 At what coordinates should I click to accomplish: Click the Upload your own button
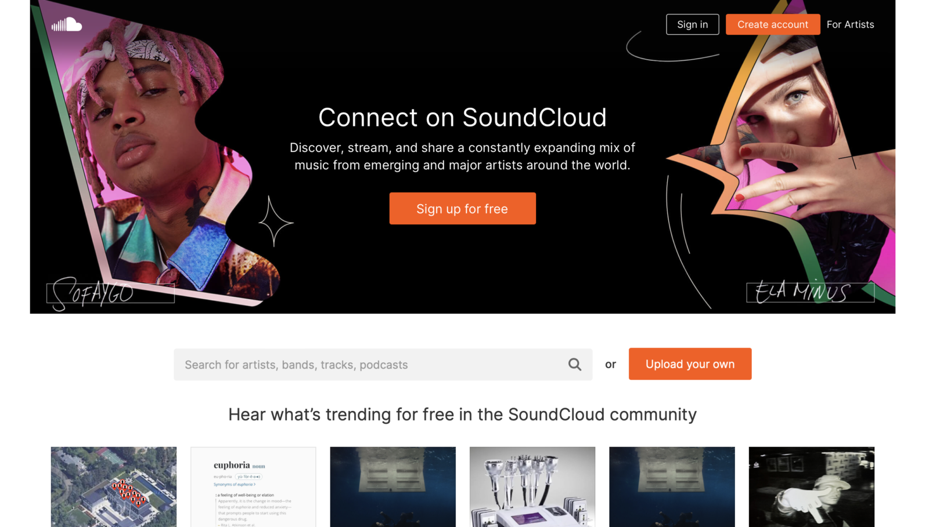pyautogui.click(x=690, y=364)
